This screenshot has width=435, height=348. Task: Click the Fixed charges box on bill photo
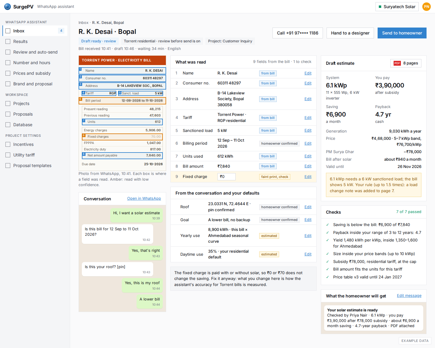(x=122, y=137)
